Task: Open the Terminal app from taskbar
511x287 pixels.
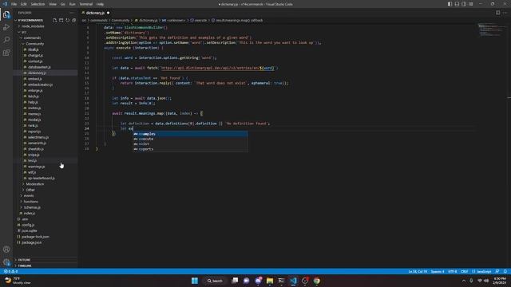Action: pyautogui.click(x=281, y=281)
